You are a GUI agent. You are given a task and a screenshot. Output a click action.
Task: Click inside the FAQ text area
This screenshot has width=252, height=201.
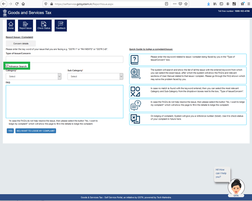pos(64,102)
